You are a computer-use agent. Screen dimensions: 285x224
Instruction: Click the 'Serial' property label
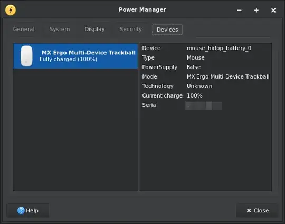coord(150,105)
